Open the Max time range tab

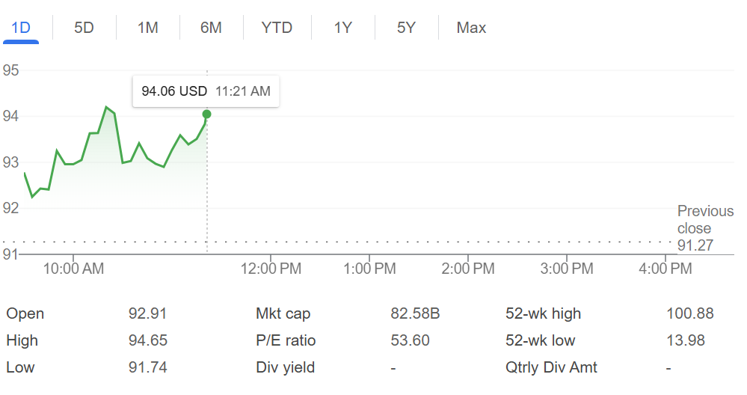pyautogui.click(x=471, y=28)
